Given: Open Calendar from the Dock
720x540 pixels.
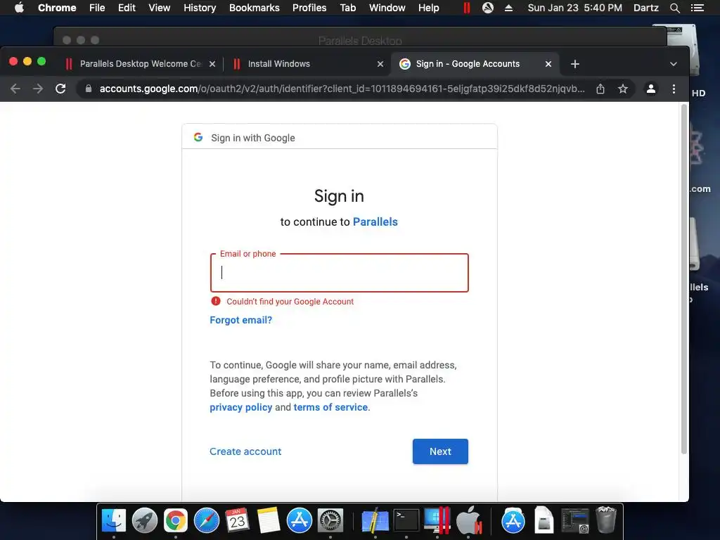Looking at the screenshot, I should click(x=238, y=521).
